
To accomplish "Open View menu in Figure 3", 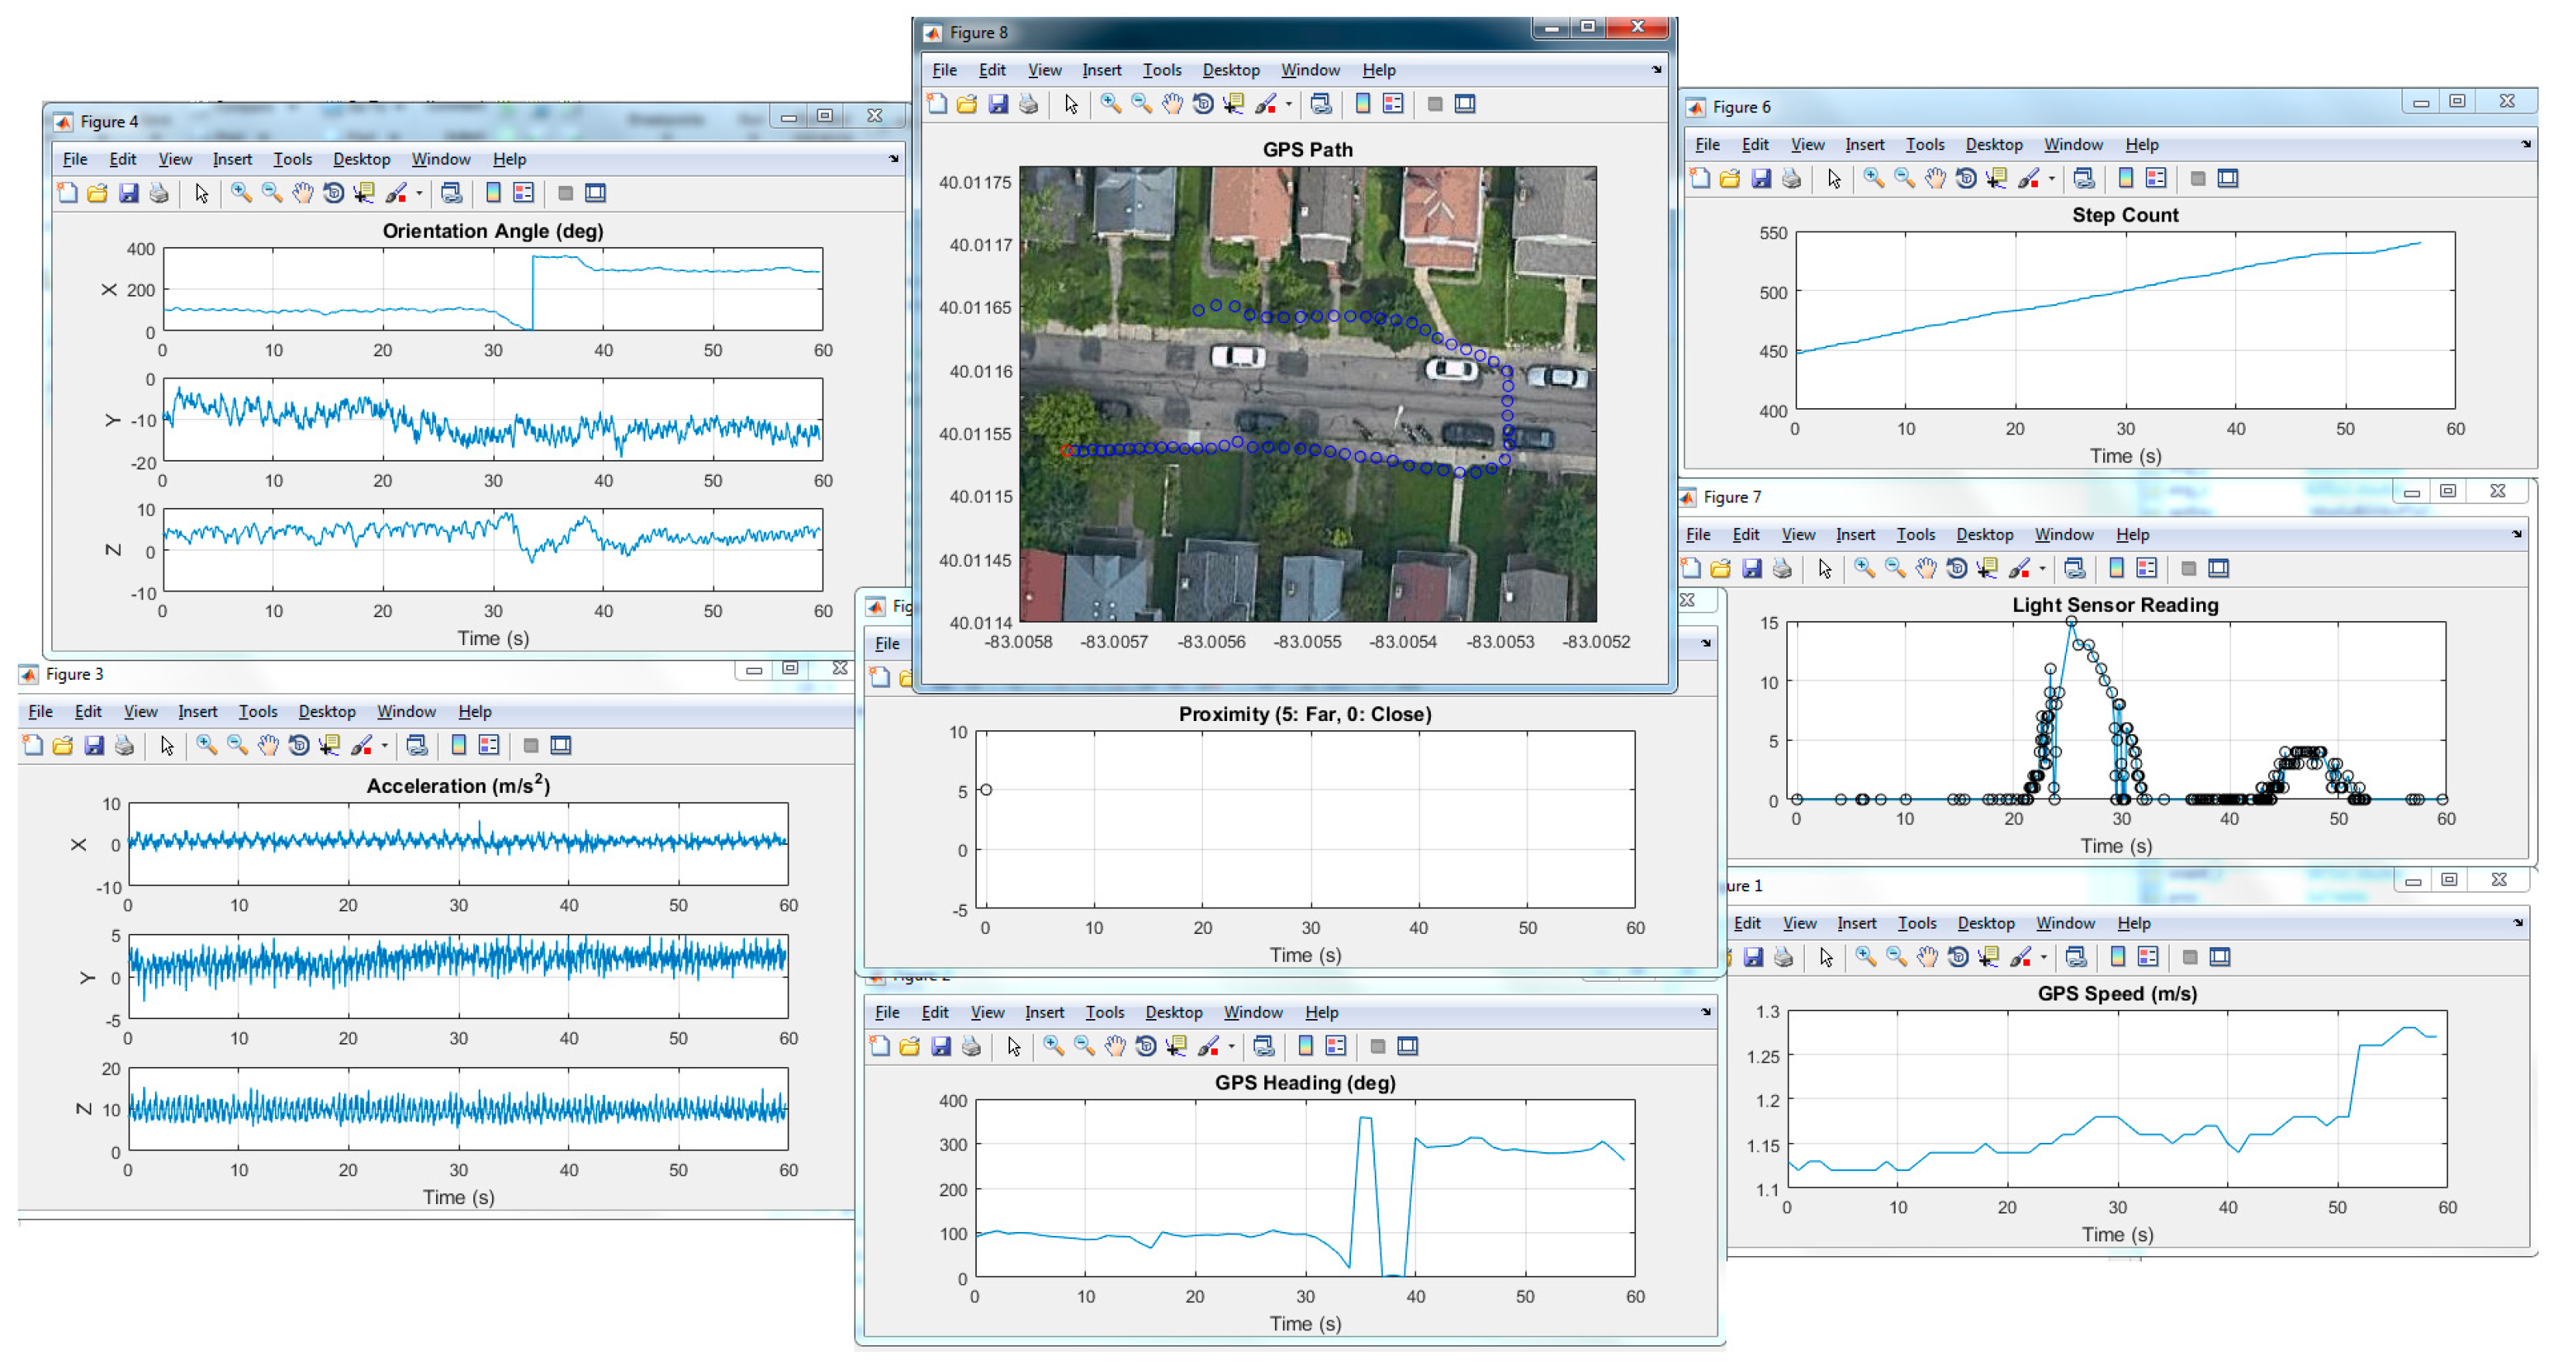I will click(140, 711).
